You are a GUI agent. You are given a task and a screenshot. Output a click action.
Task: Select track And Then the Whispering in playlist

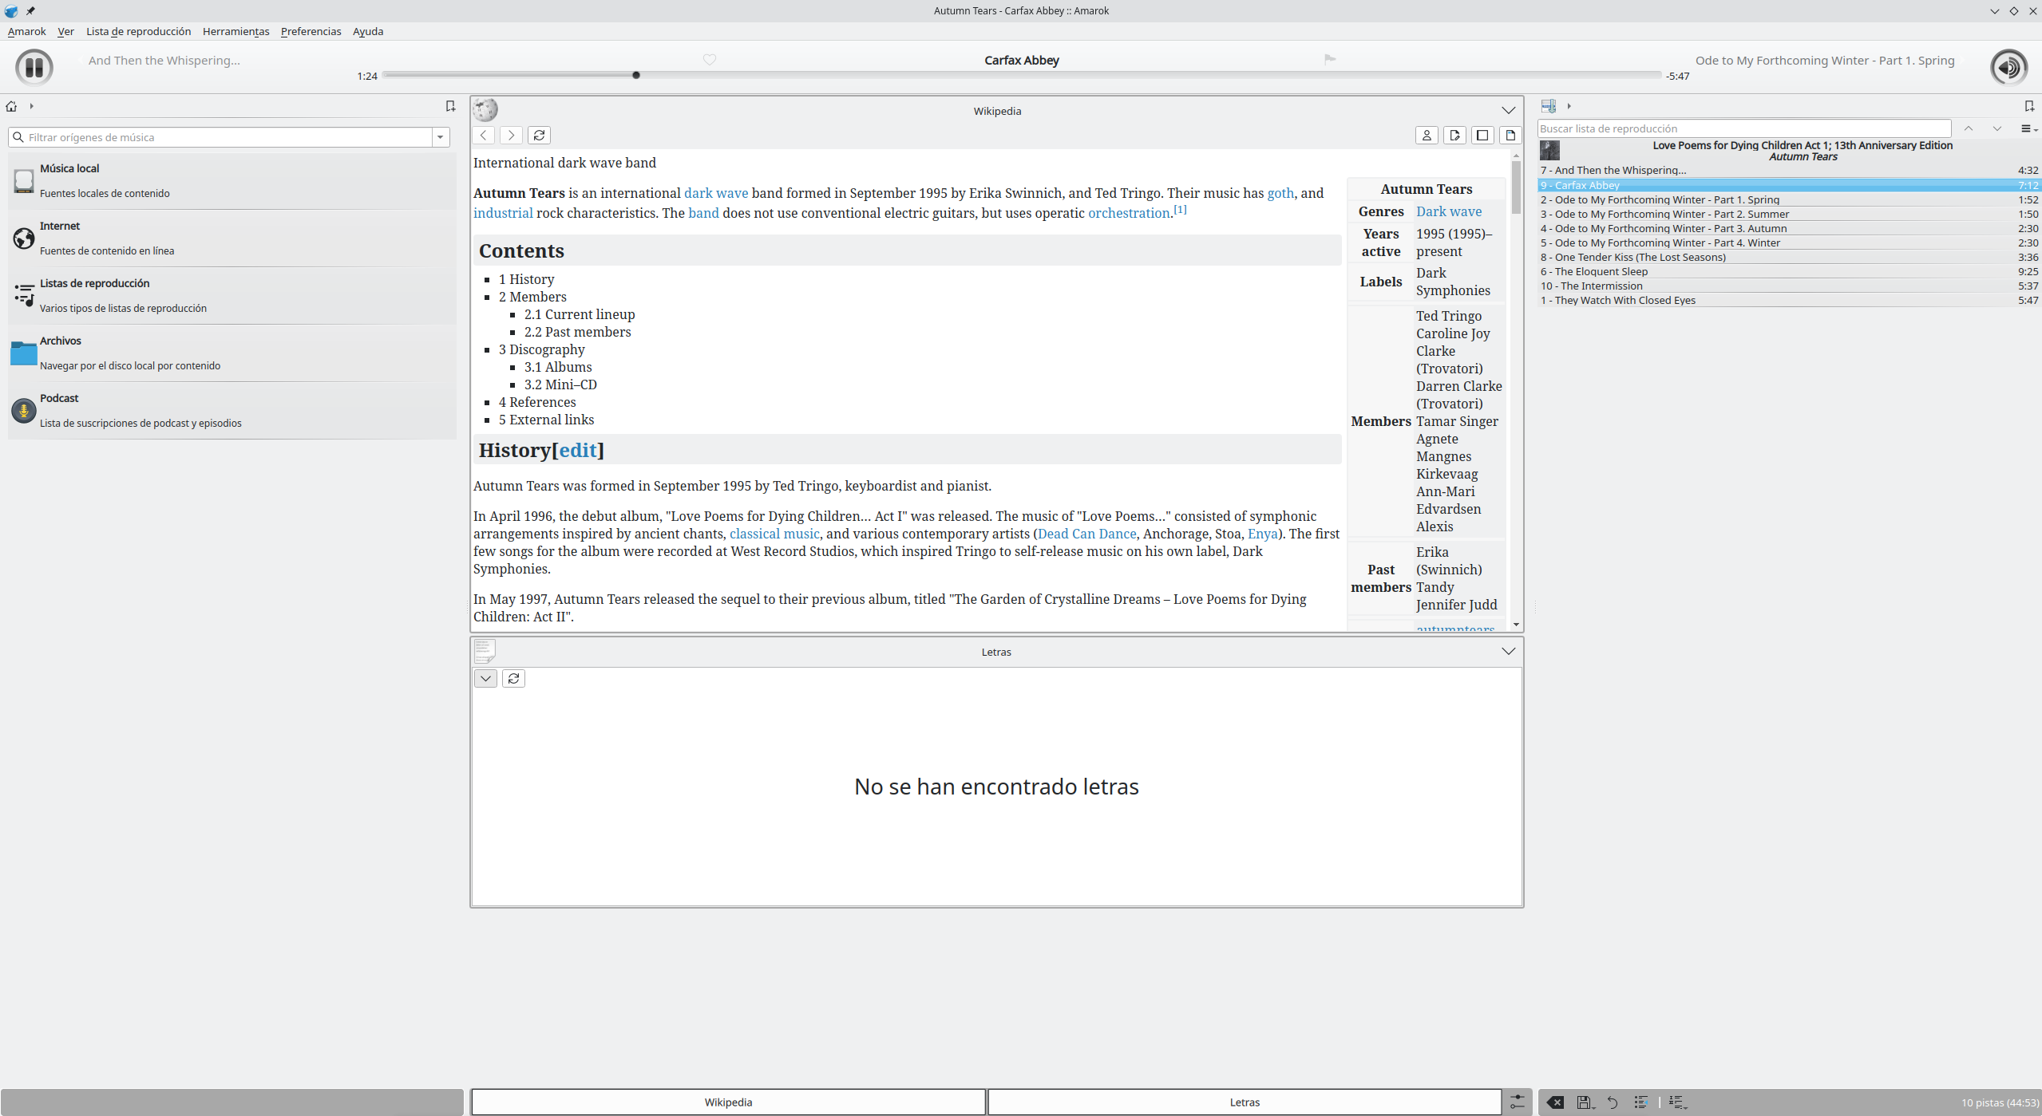coord(1788,170)
